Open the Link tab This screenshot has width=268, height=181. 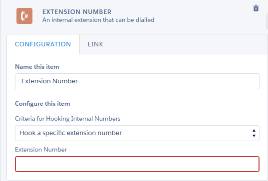pyautogui.click(x=95, y=44)
